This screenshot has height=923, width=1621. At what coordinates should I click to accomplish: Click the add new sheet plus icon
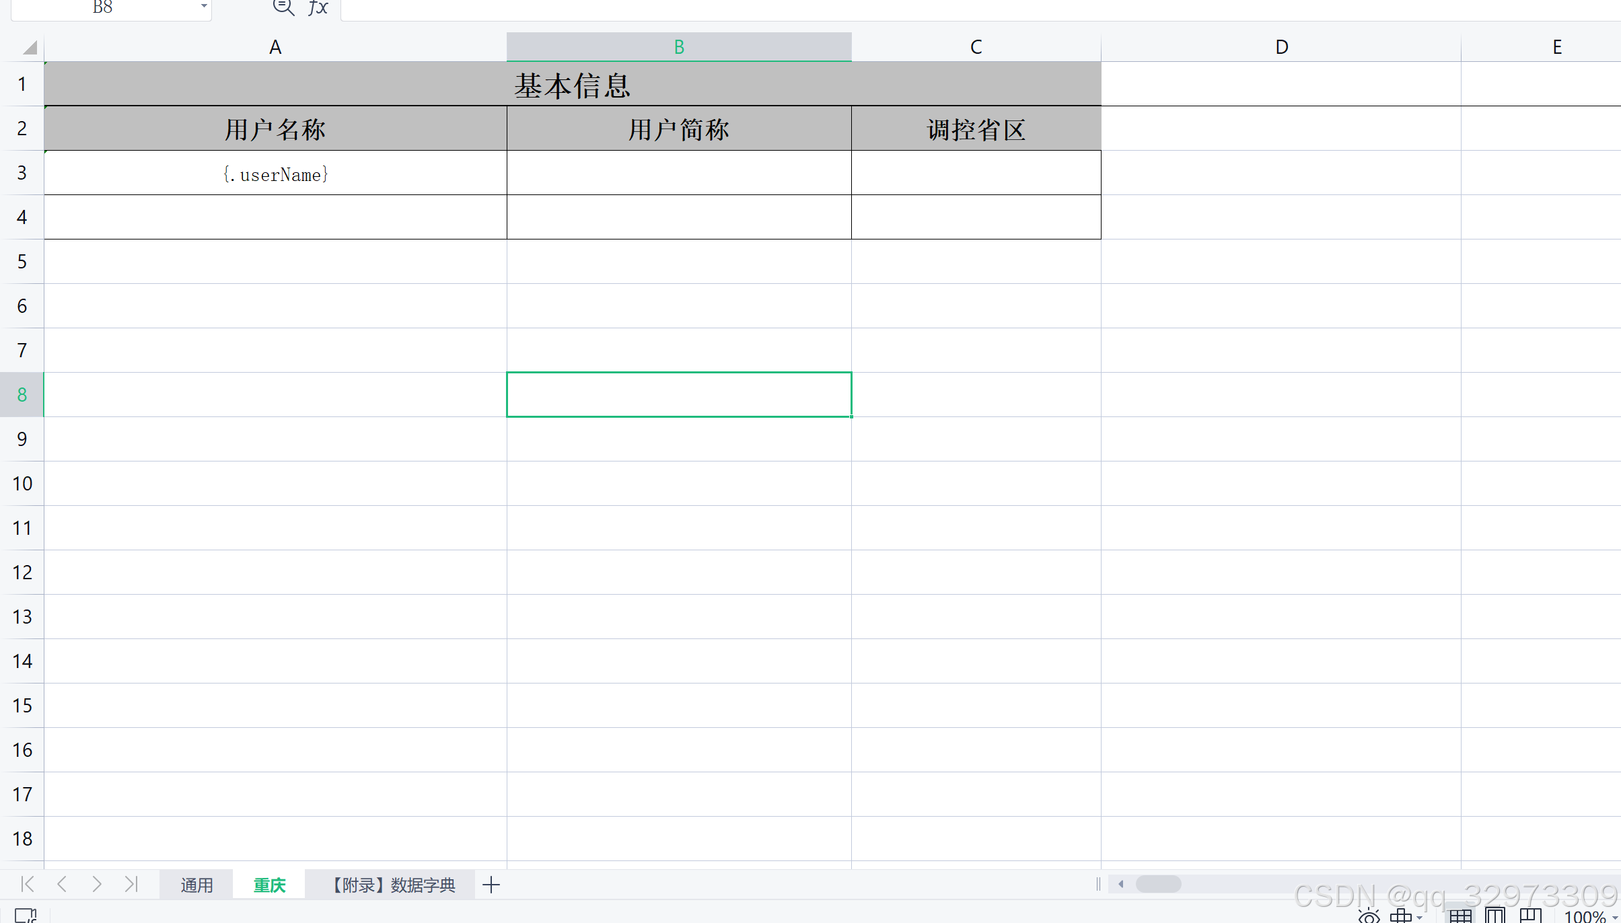tap(491, 885)
